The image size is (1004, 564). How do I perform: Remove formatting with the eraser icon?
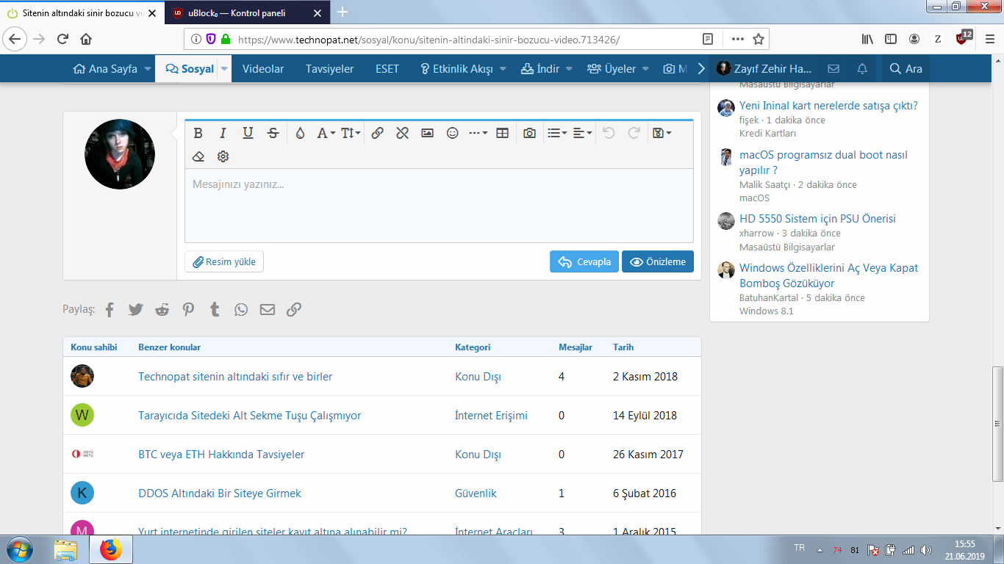click(198, 156)
